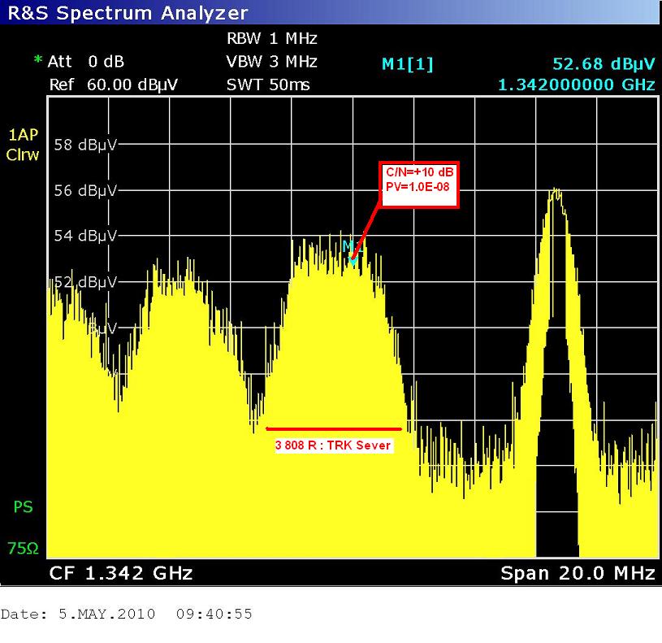Click the Span 20.0 MHz label
The width and height of the screenshot is (662, 643).
pos(578,573)
